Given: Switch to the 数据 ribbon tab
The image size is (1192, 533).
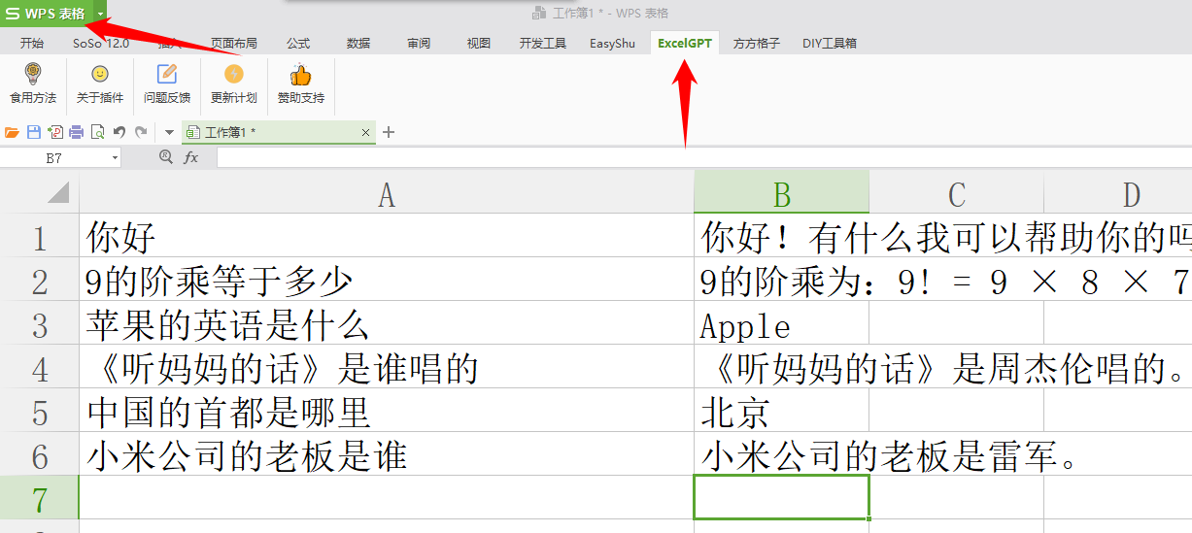Looking at the screenshot, I should [x=358, y=44].
